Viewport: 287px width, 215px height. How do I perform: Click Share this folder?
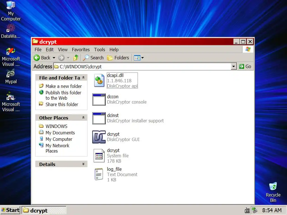click(62, 104)
